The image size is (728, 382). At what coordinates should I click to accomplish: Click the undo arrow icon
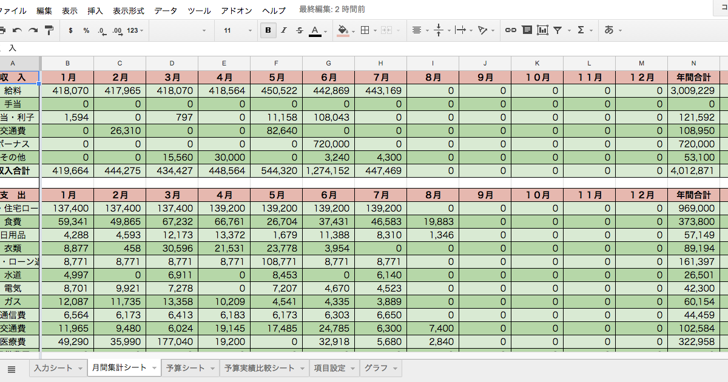17,30
